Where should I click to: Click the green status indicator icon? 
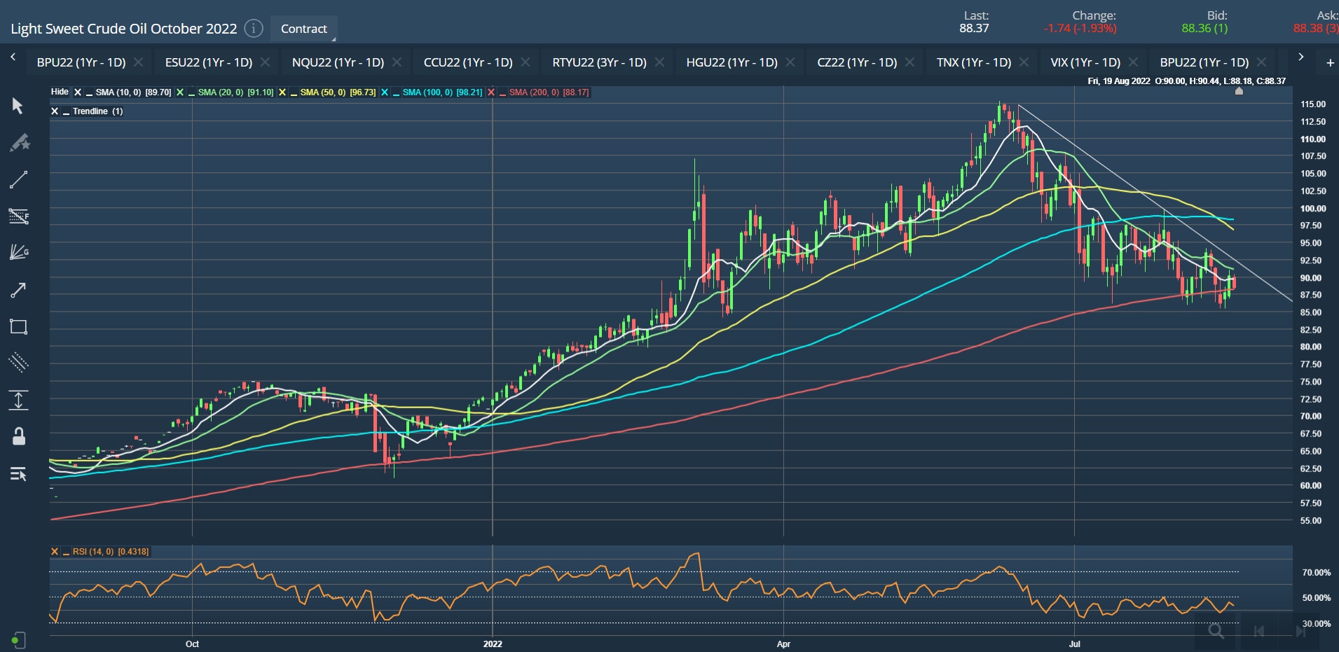(18, 640)
